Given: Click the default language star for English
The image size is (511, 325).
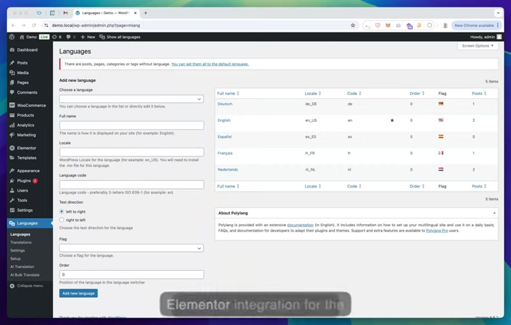Looking at the screenshot, I should point(392,120).
